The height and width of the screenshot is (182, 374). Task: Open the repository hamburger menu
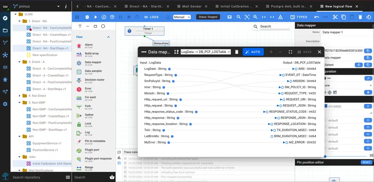(x=68, y=177)
